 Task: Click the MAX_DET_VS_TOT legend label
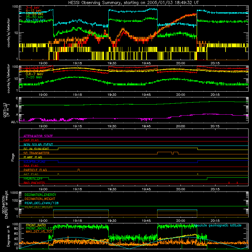point(39,232)
